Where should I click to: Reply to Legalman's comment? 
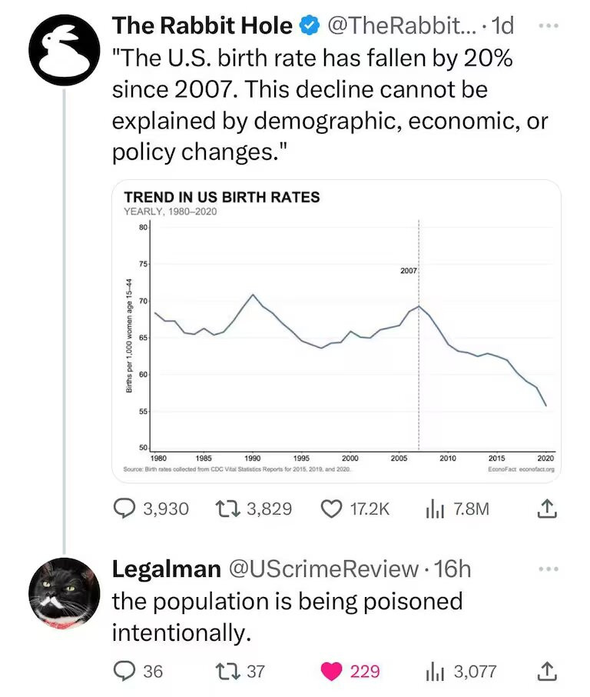pyautogui.click(x=124, y=671)
